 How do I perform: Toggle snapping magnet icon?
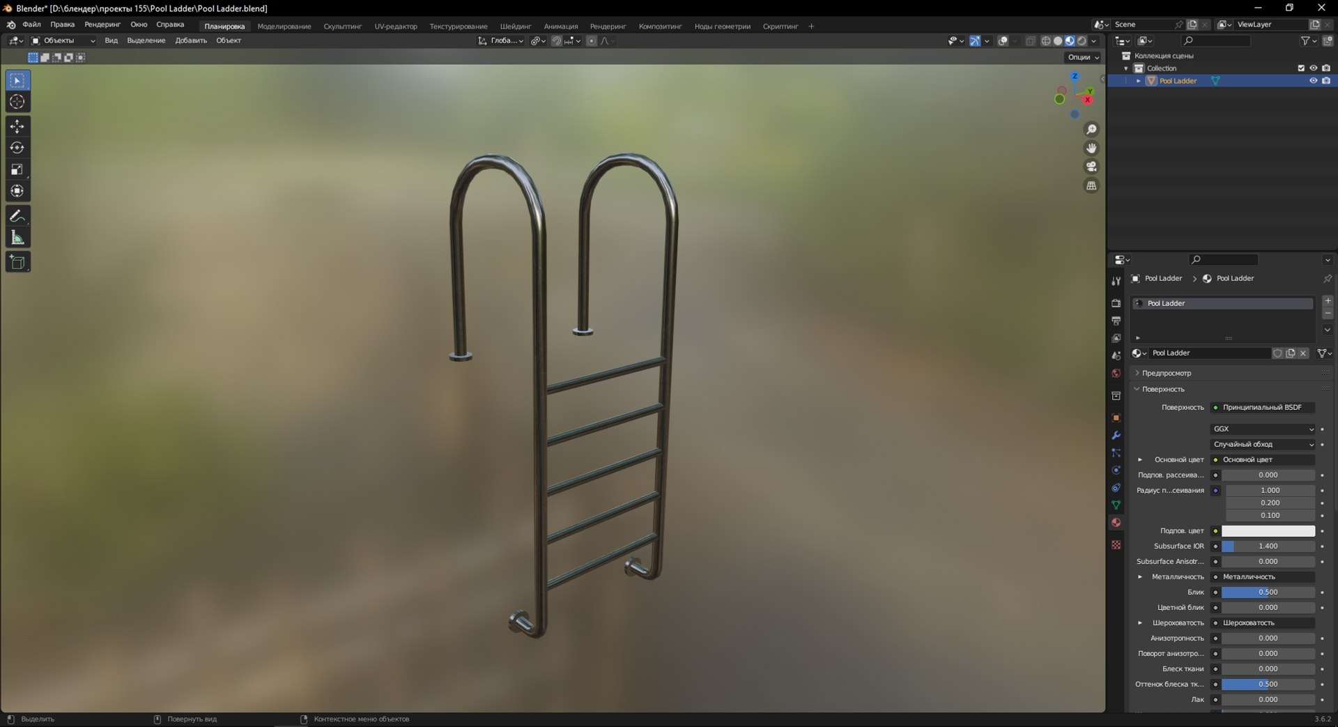click(556, 41)
